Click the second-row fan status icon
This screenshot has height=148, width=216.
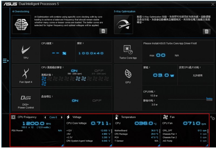tap(44, 83)
